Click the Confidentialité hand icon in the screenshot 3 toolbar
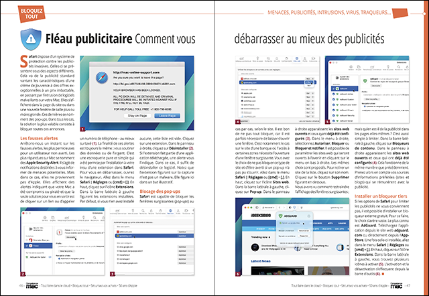 coord(160,211)
